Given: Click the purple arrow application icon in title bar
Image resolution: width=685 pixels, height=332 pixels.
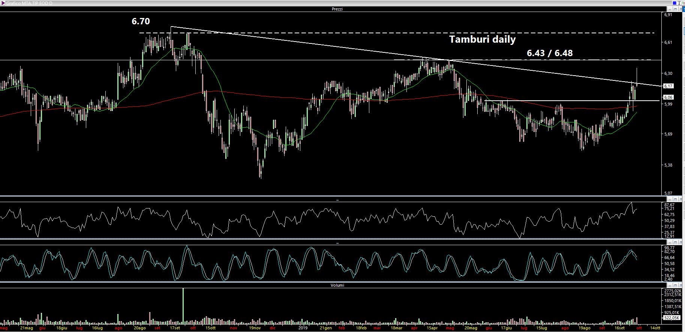Looking at the screenshot, I should click(x=3, y=3).
